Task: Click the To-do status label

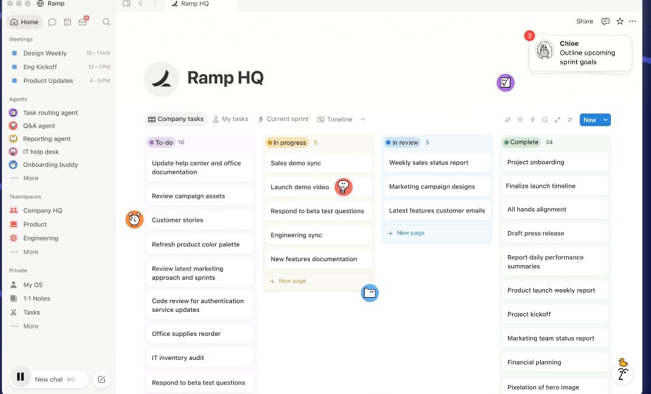Action: [162, 143]
